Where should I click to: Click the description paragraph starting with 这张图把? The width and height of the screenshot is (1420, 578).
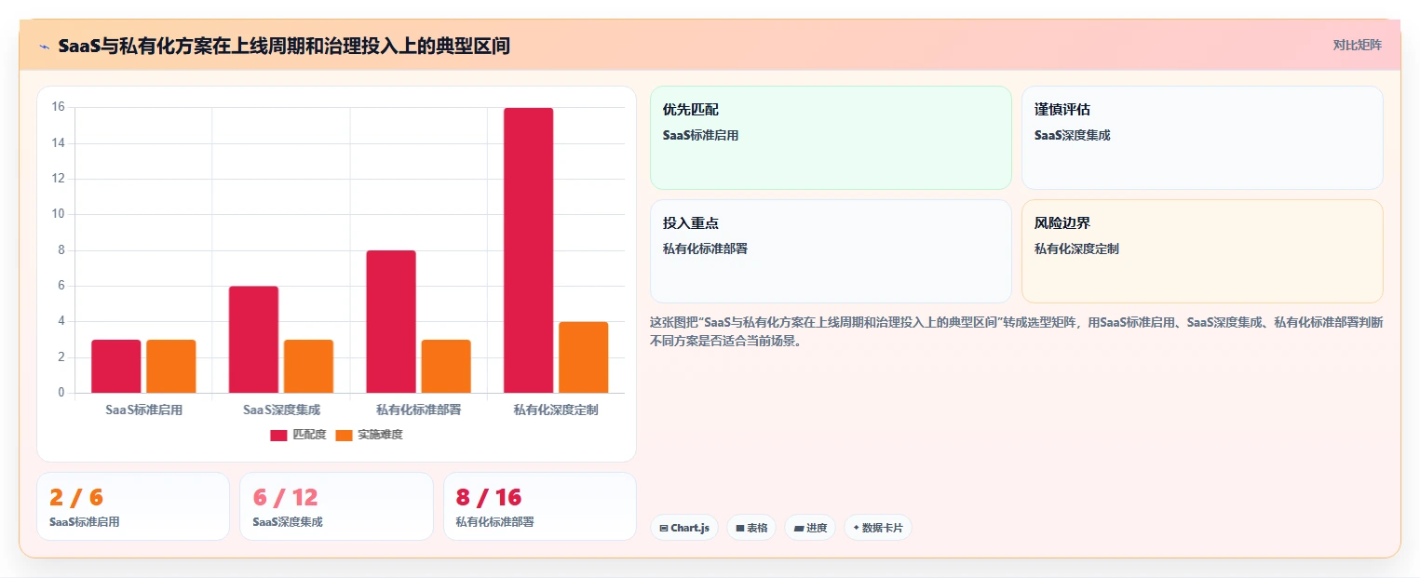(x=1016, y=331)
